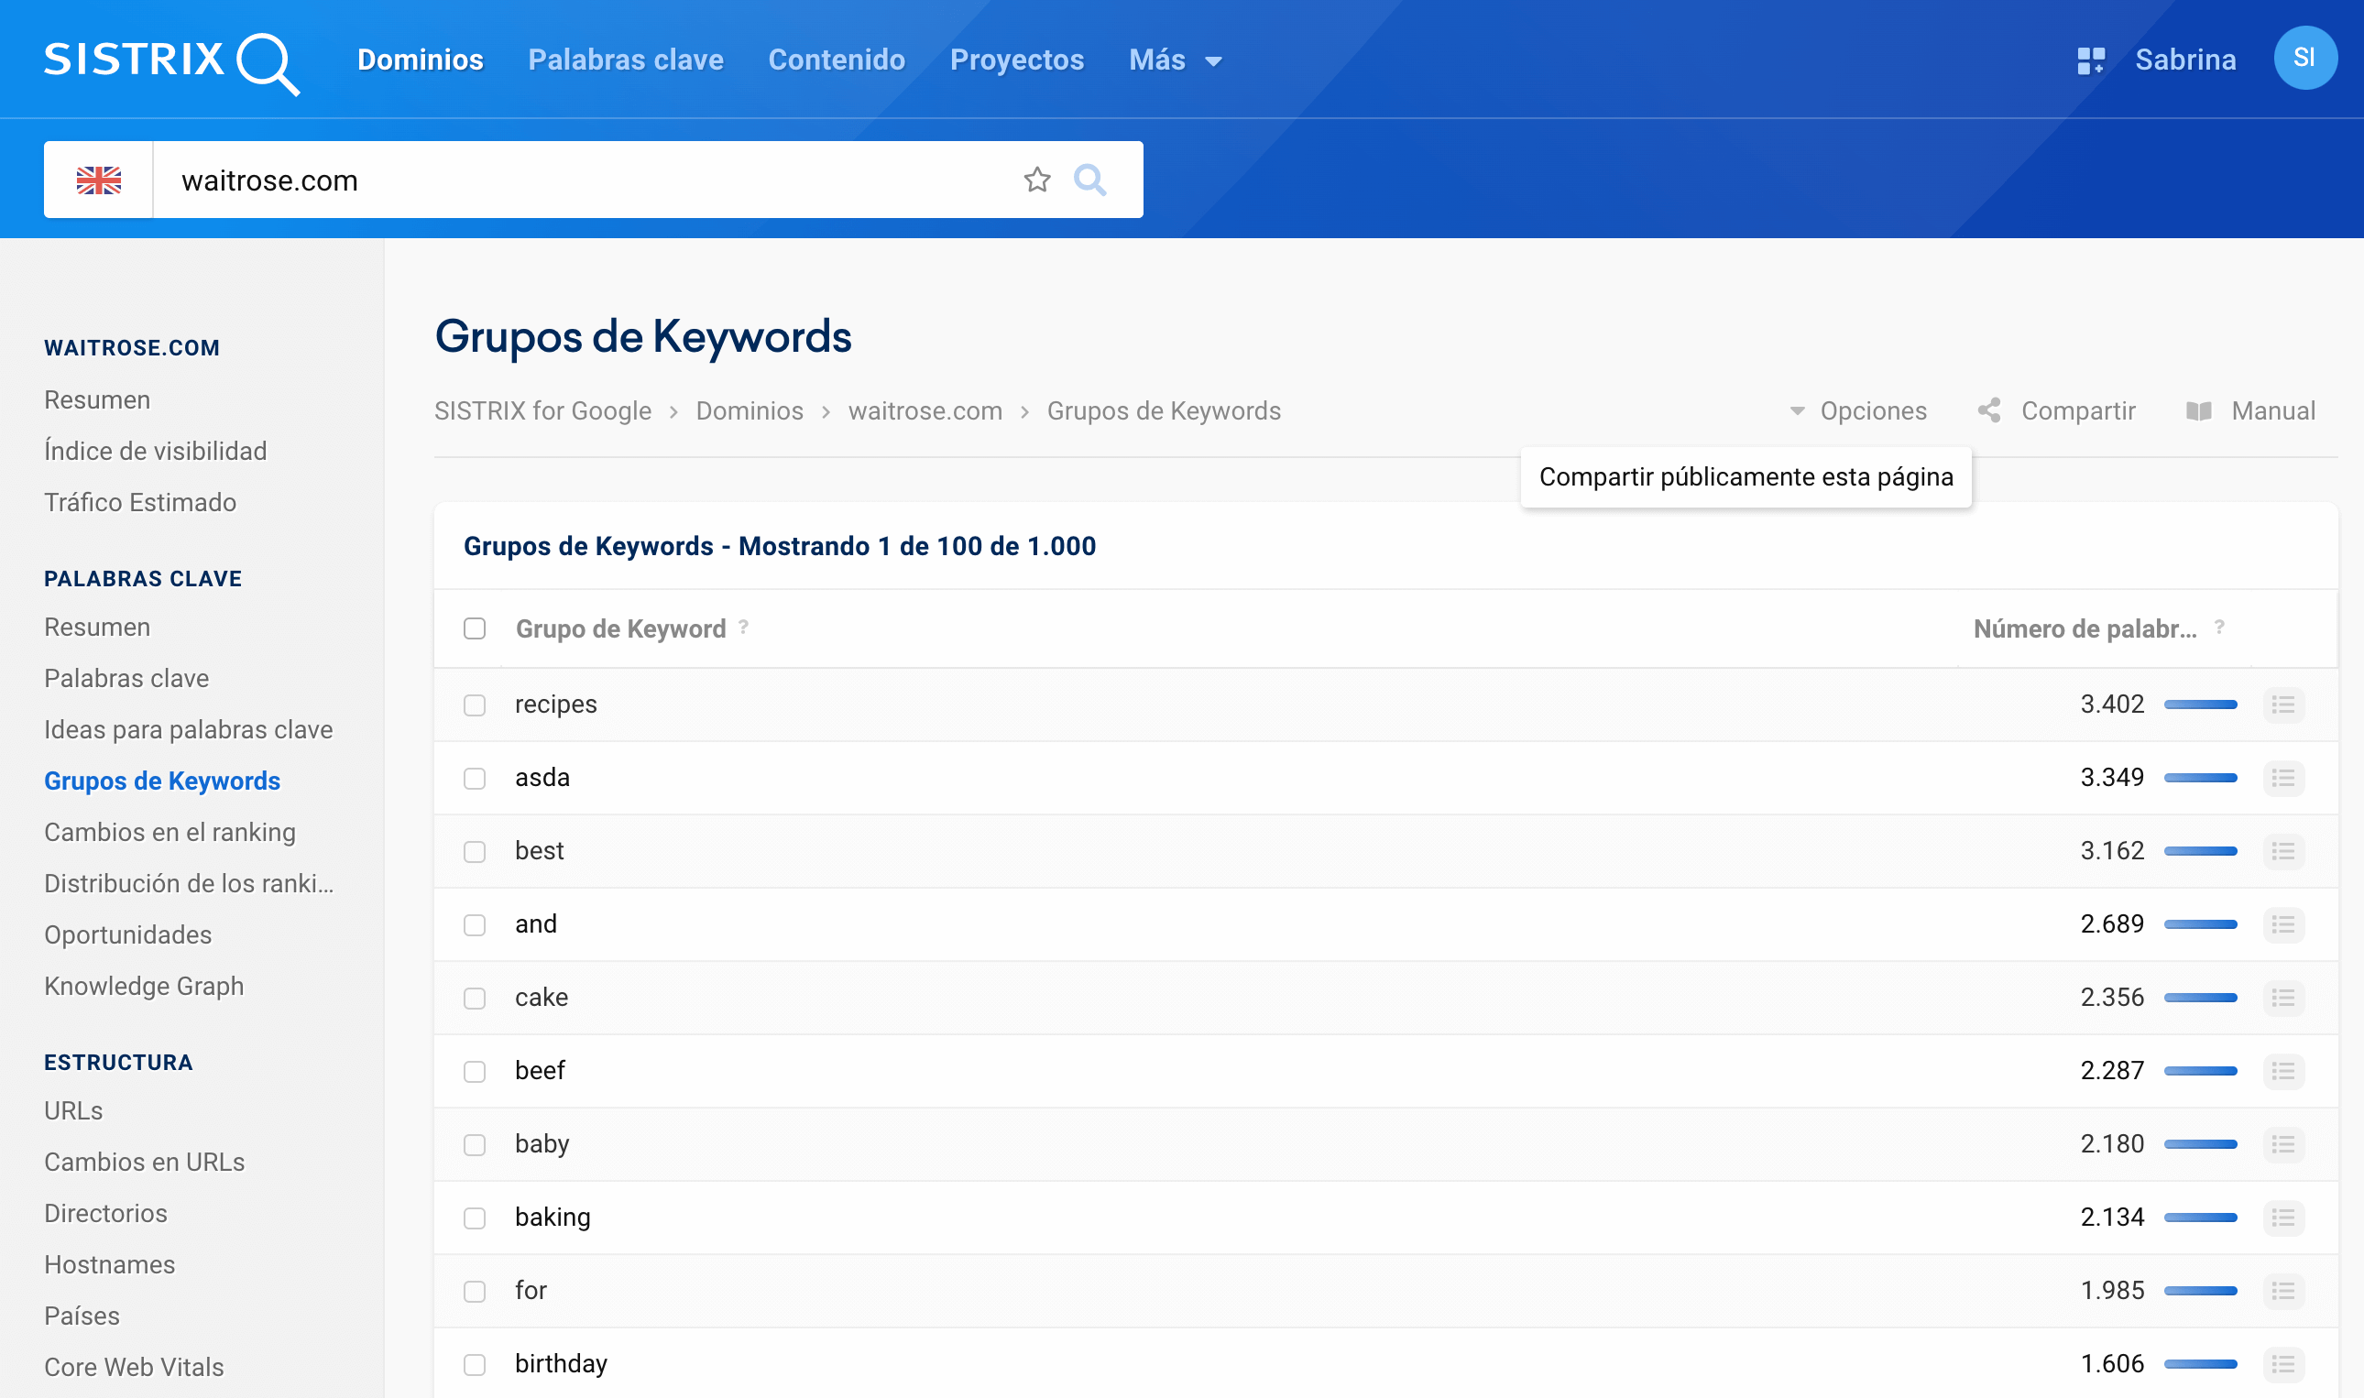The width and height of the screenshot is (2364, 1398).
Task: Click the waitrose.com breadcrumb link
Action: tap(925, 410)
